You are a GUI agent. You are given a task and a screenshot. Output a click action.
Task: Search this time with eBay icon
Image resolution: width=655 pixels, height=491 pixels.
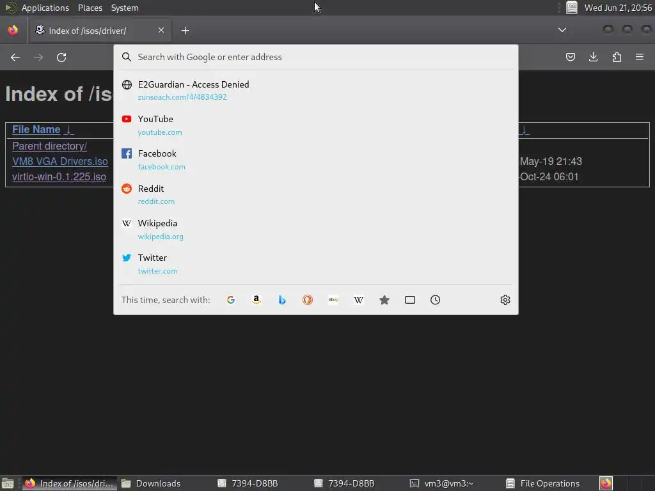pos(333,300)
